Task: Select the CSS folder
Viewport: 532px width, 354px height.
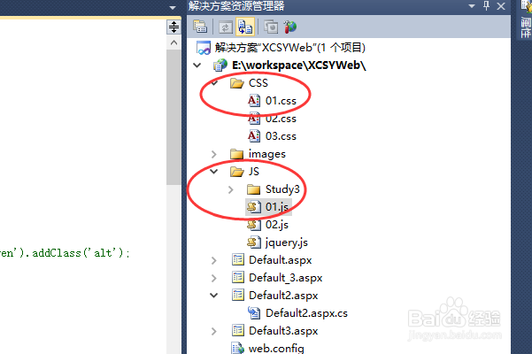Action: 258,83
